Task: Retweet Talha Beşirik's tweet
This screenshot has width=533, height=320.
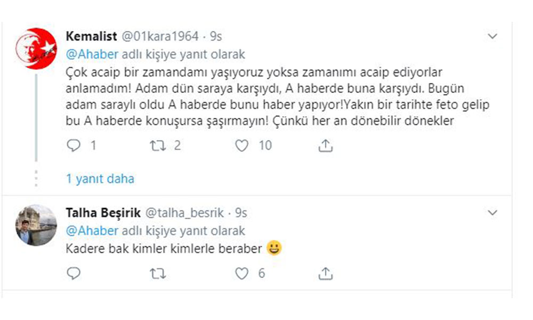Action: tap(157, 274)
